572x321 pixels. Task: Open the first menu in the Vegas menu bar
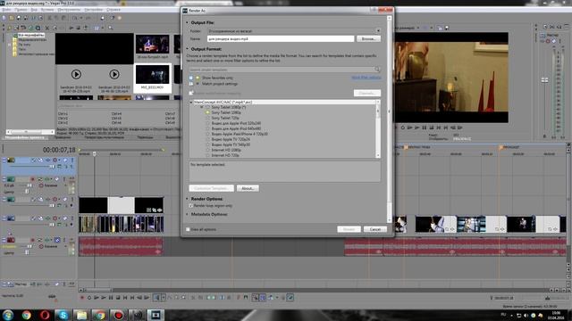click(6, 10)
